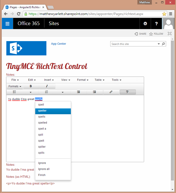Select Ignore all in spelling menu
176x193 pixels.
[53, 169]
